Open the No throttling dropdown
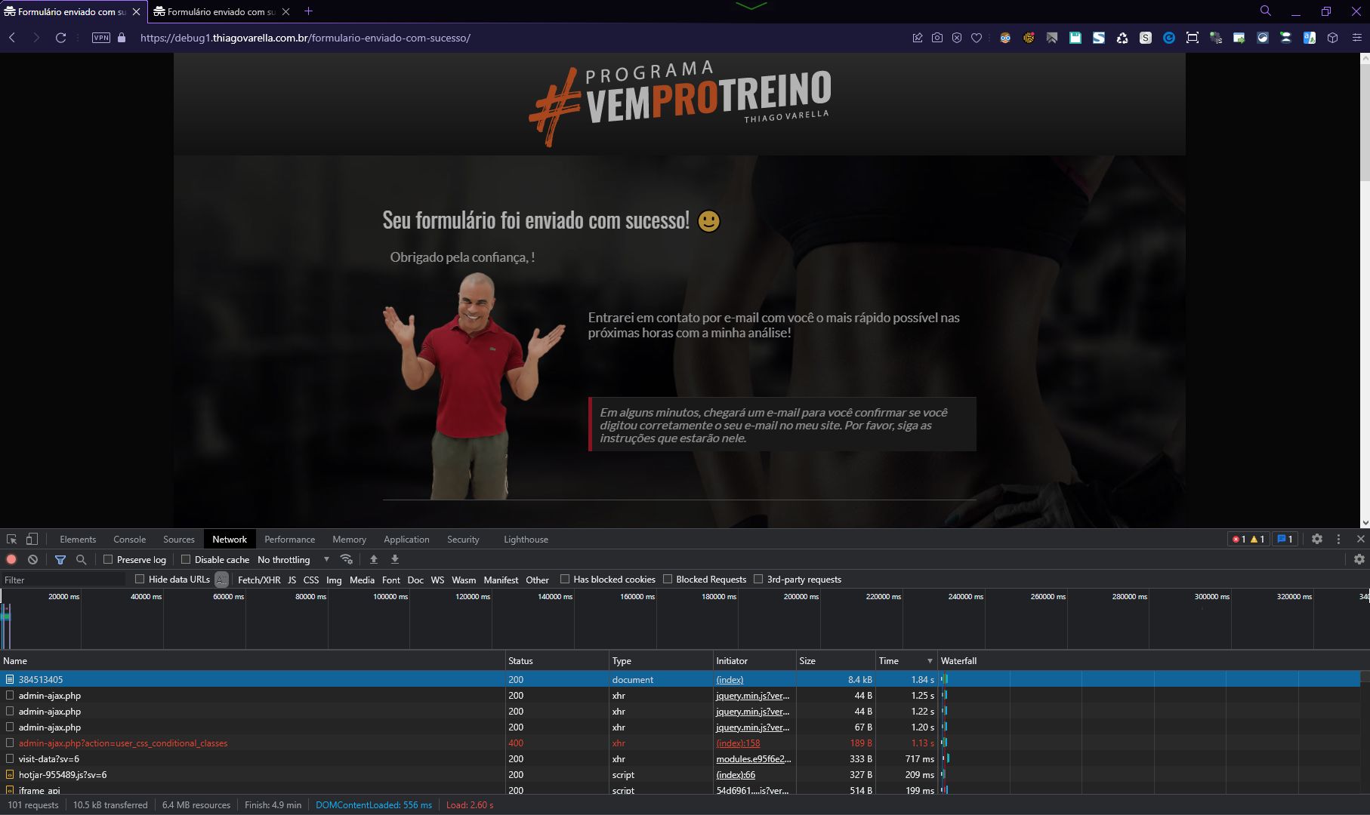This screenshot has height=815, width=1370. click(x=294, y=560)
